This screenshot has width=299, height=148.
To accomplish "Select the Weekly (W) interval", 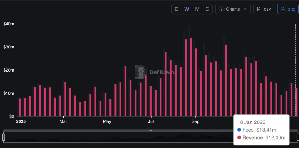I will [x=187, y=9].
